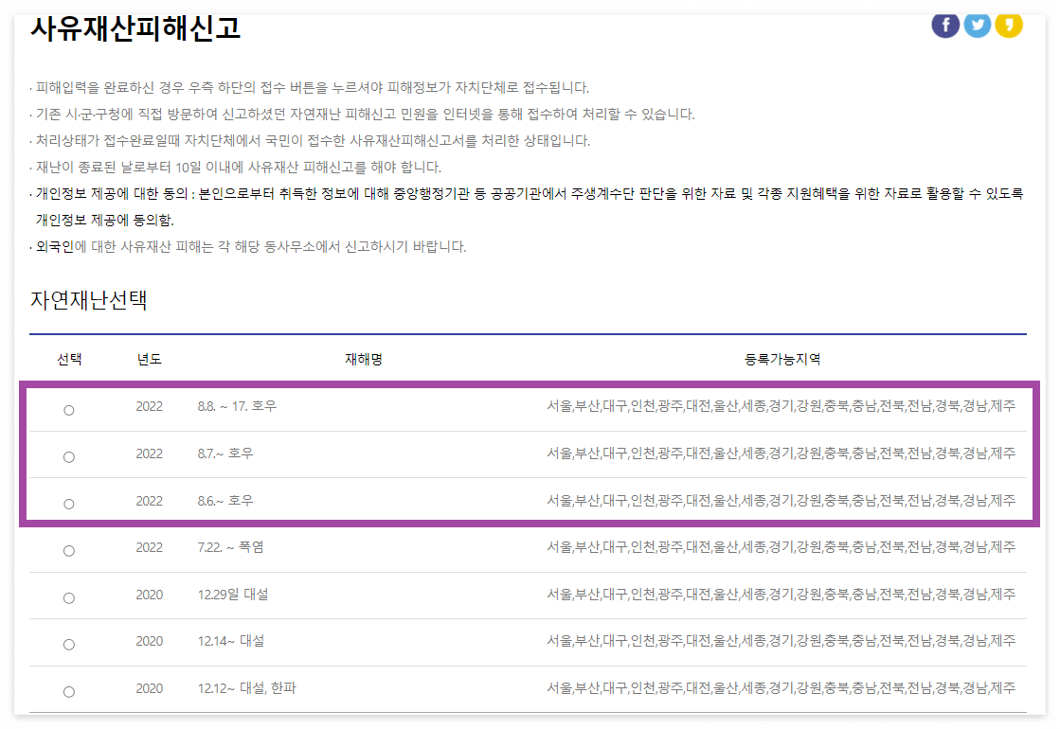The width and height of the screenshot is (1060, 729).
Task: Select the radio button for 8.8. ~ 17. 호우
Action: coord(68,408)
